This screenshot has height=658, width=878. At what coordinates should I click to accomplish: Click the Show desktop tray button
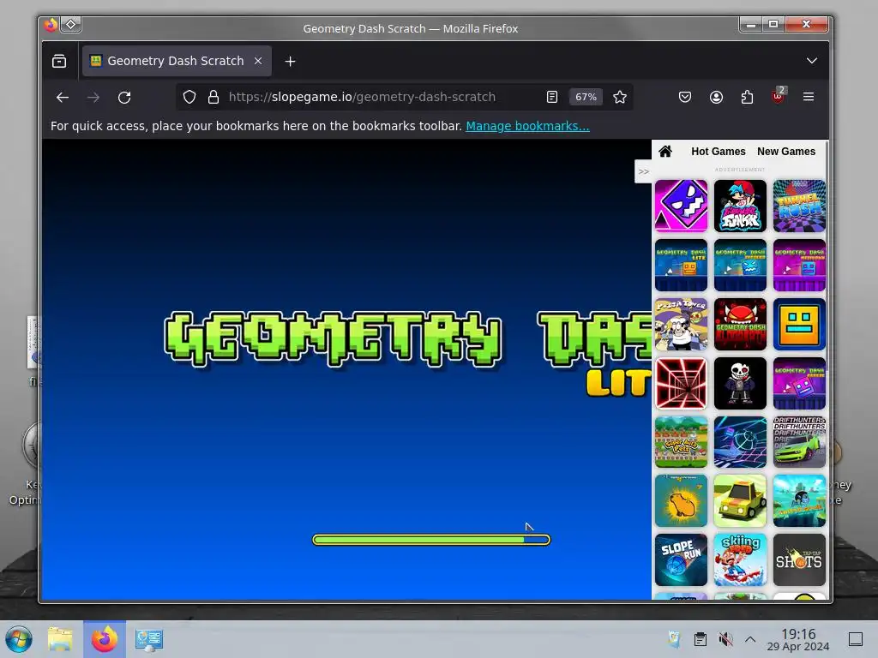(856, 639)
